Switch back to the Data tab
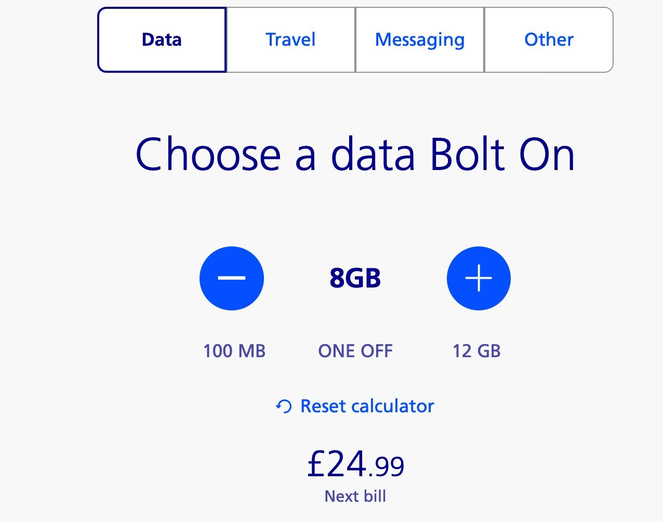The width and height of the screenshot is (663, 522). tap(161, 39)
